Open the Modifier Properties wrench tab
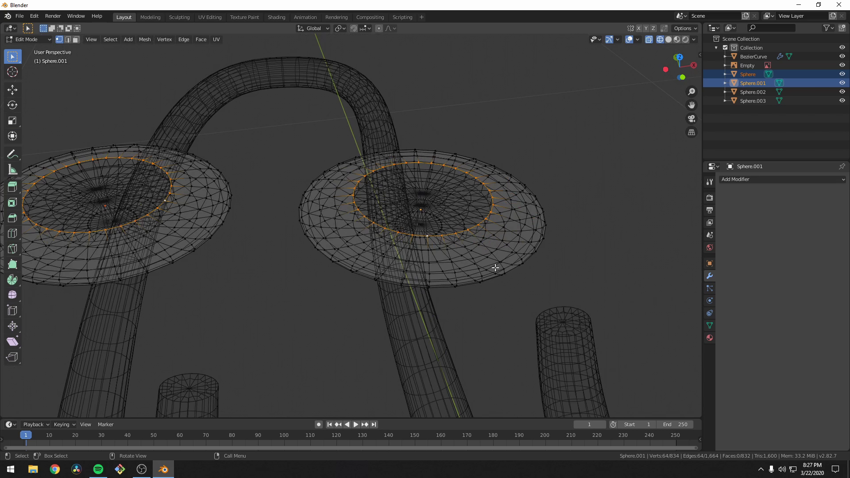The width and height of the screenshot is (850, 478). pyautogui.click(x=709, y=276)
